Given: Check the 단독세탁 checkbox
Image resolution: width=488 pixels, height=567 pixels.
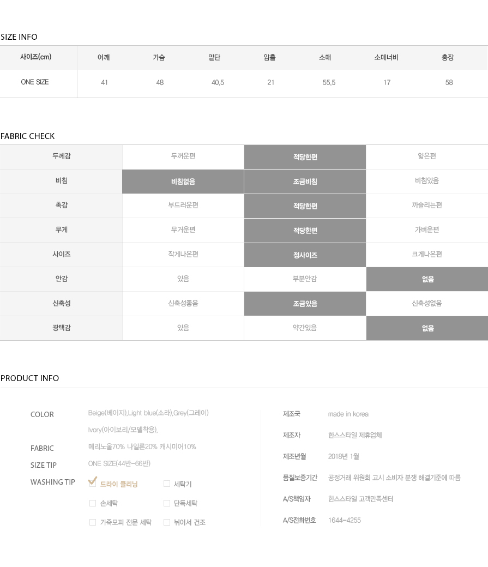Looking at the screenshot, I should point(167,503).
